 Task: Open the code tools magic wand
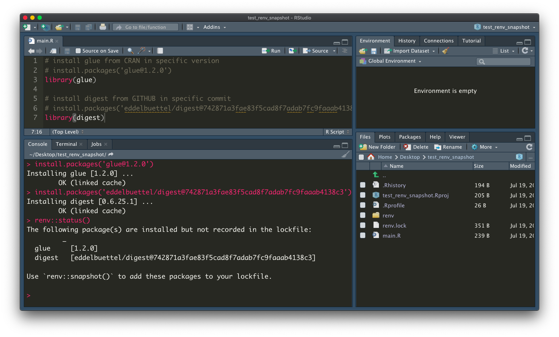(x=142, y=50)
